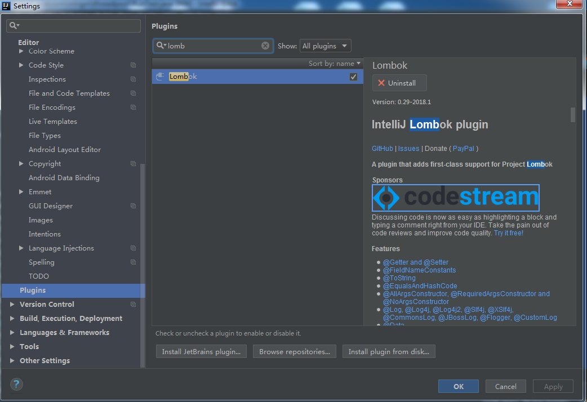Open File Encodings settings
This screenshot has width=587, height=402.
tap(52, 108)
